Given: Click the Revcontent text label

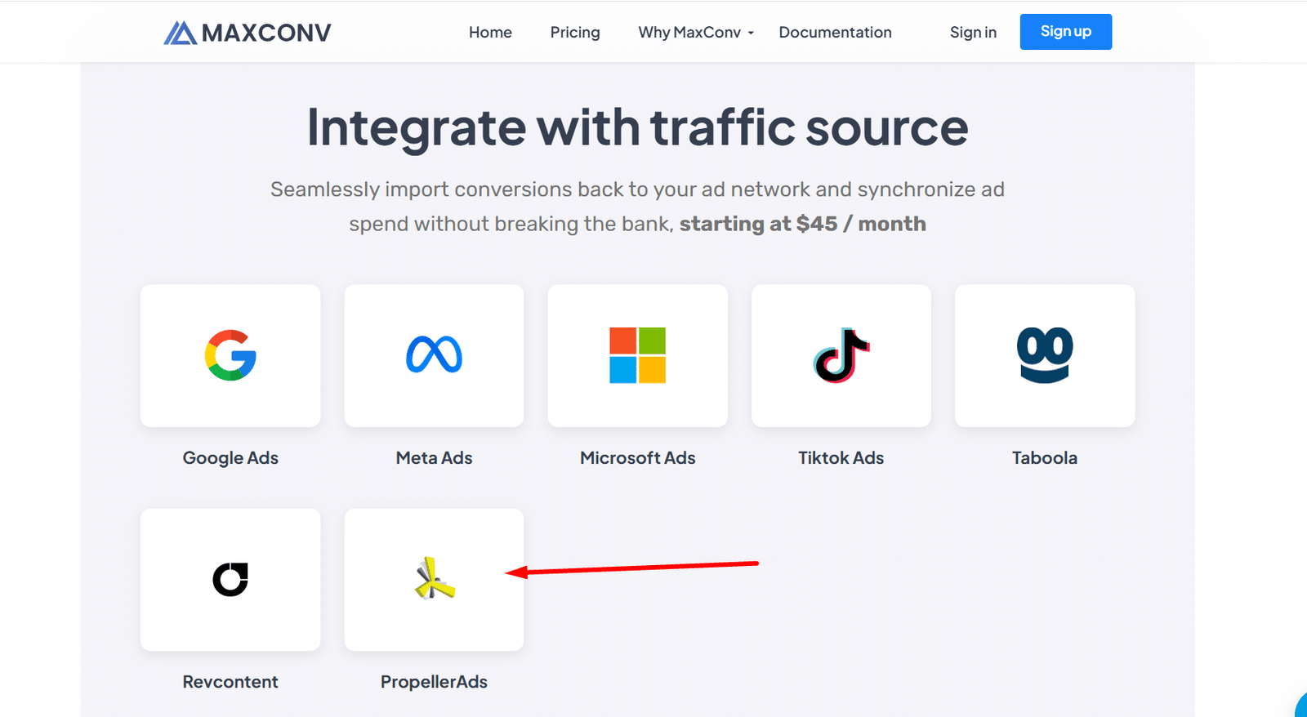Looking at the screenshot, I should click(x=230, y=682).
